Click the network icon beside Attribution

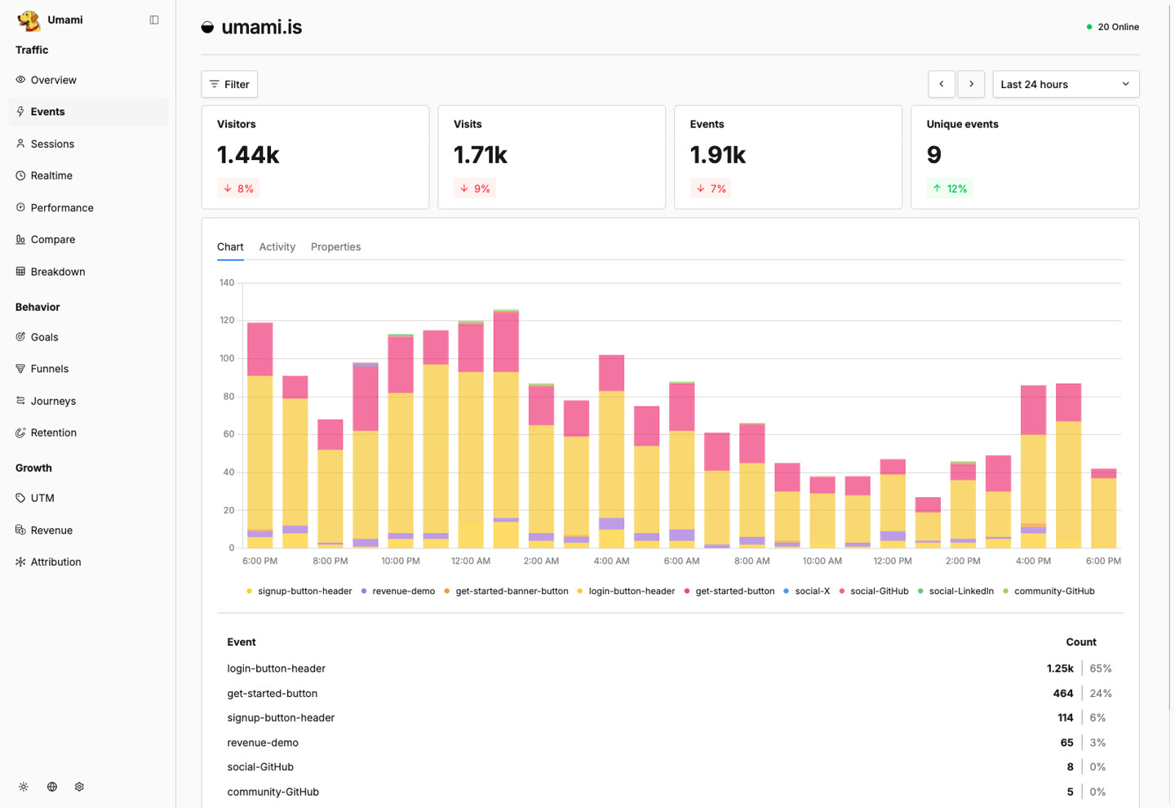click(x=20, y=562)
